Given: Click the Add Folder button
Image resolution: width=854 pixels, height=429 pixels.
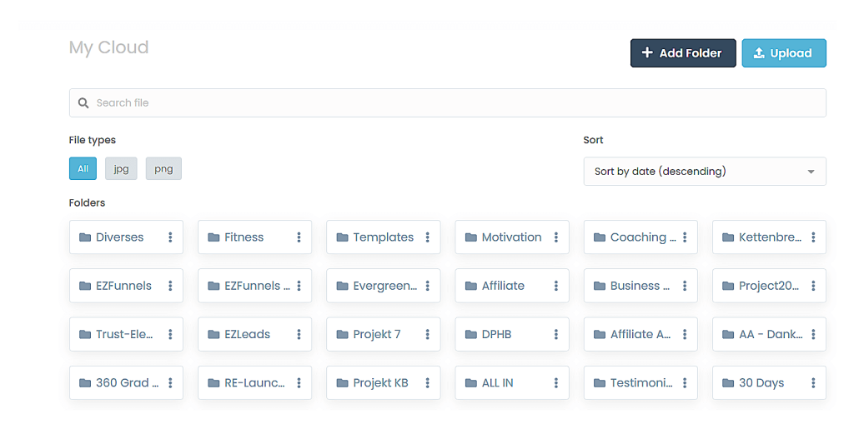Looking at the screenshot, I should 682,53.
